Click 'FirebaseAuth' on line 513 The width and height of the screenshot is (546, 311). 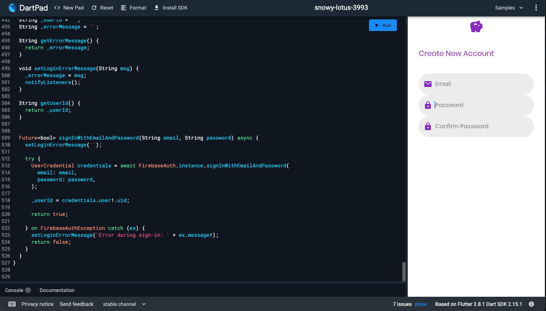click(157, 166)
